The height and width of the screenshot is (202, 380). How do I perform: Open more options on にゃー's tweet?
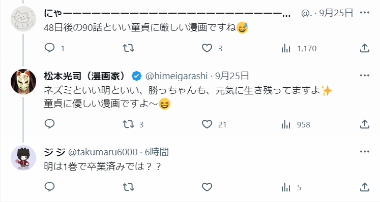pyautogui.click(x=365, y=13)
